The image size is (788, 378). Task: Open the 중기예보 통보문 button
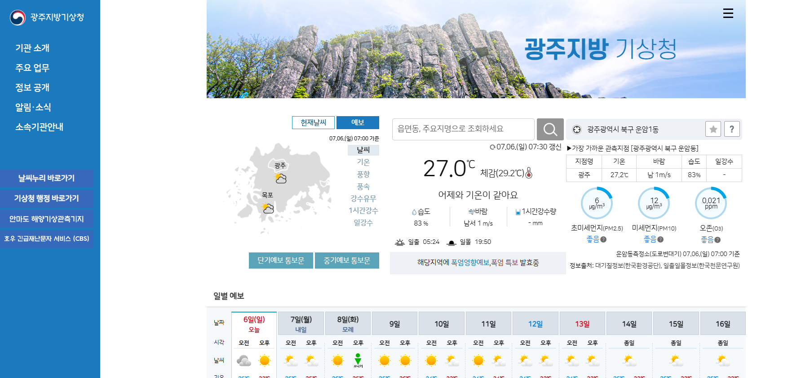[347, 261]
